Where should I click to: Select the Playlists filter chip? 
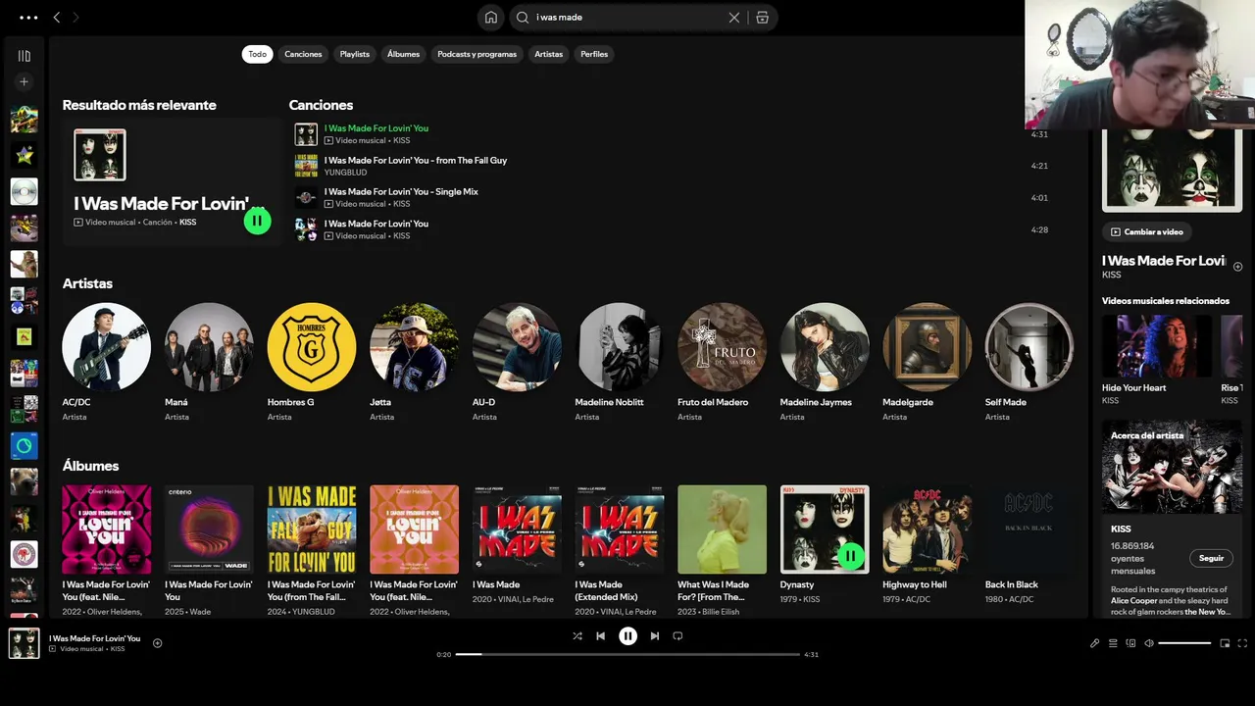[355, 54]
